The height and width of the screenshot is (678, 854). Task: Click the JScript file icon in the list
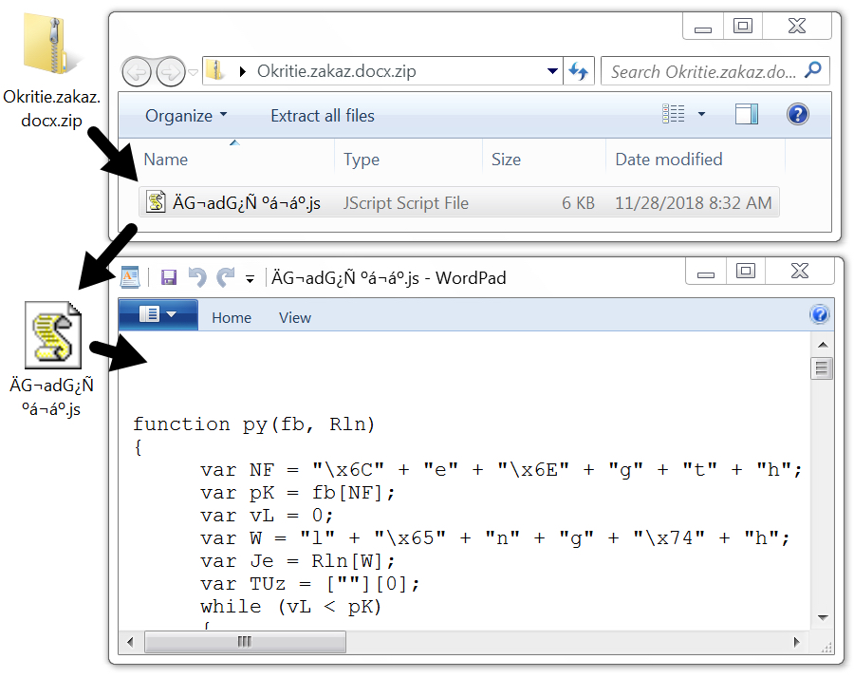(x=156, y=202)
